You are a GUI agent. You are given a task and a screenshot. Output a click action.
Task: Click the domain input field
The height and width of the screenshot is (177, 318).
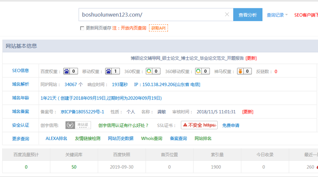(151, 15)
